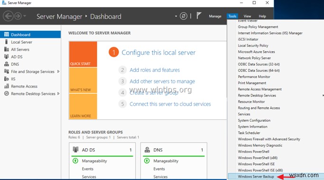This screenshot has width=324, height=180.
Task: Click the AD DS sidebar icon
Action: coord(7,56)
